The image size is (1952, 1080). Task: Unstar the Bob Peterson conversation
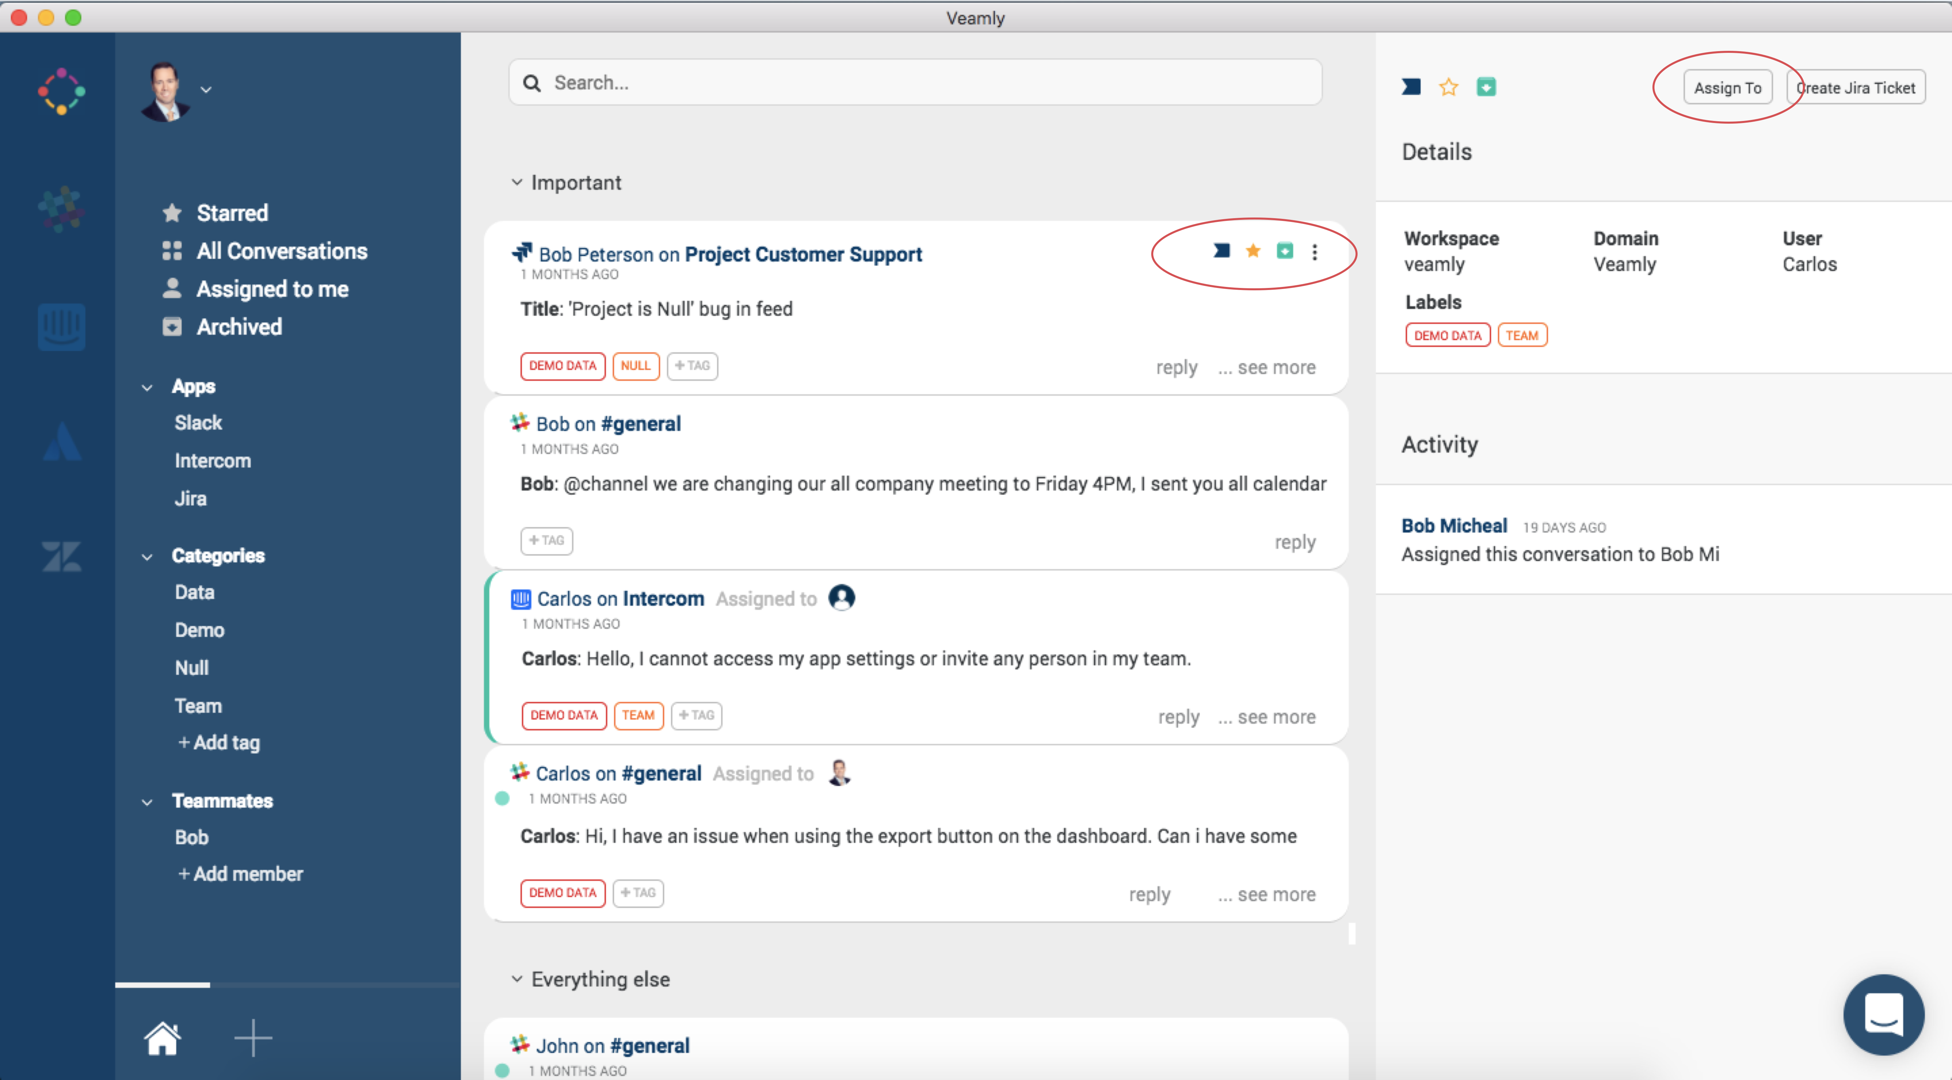tap(1253, 251)
